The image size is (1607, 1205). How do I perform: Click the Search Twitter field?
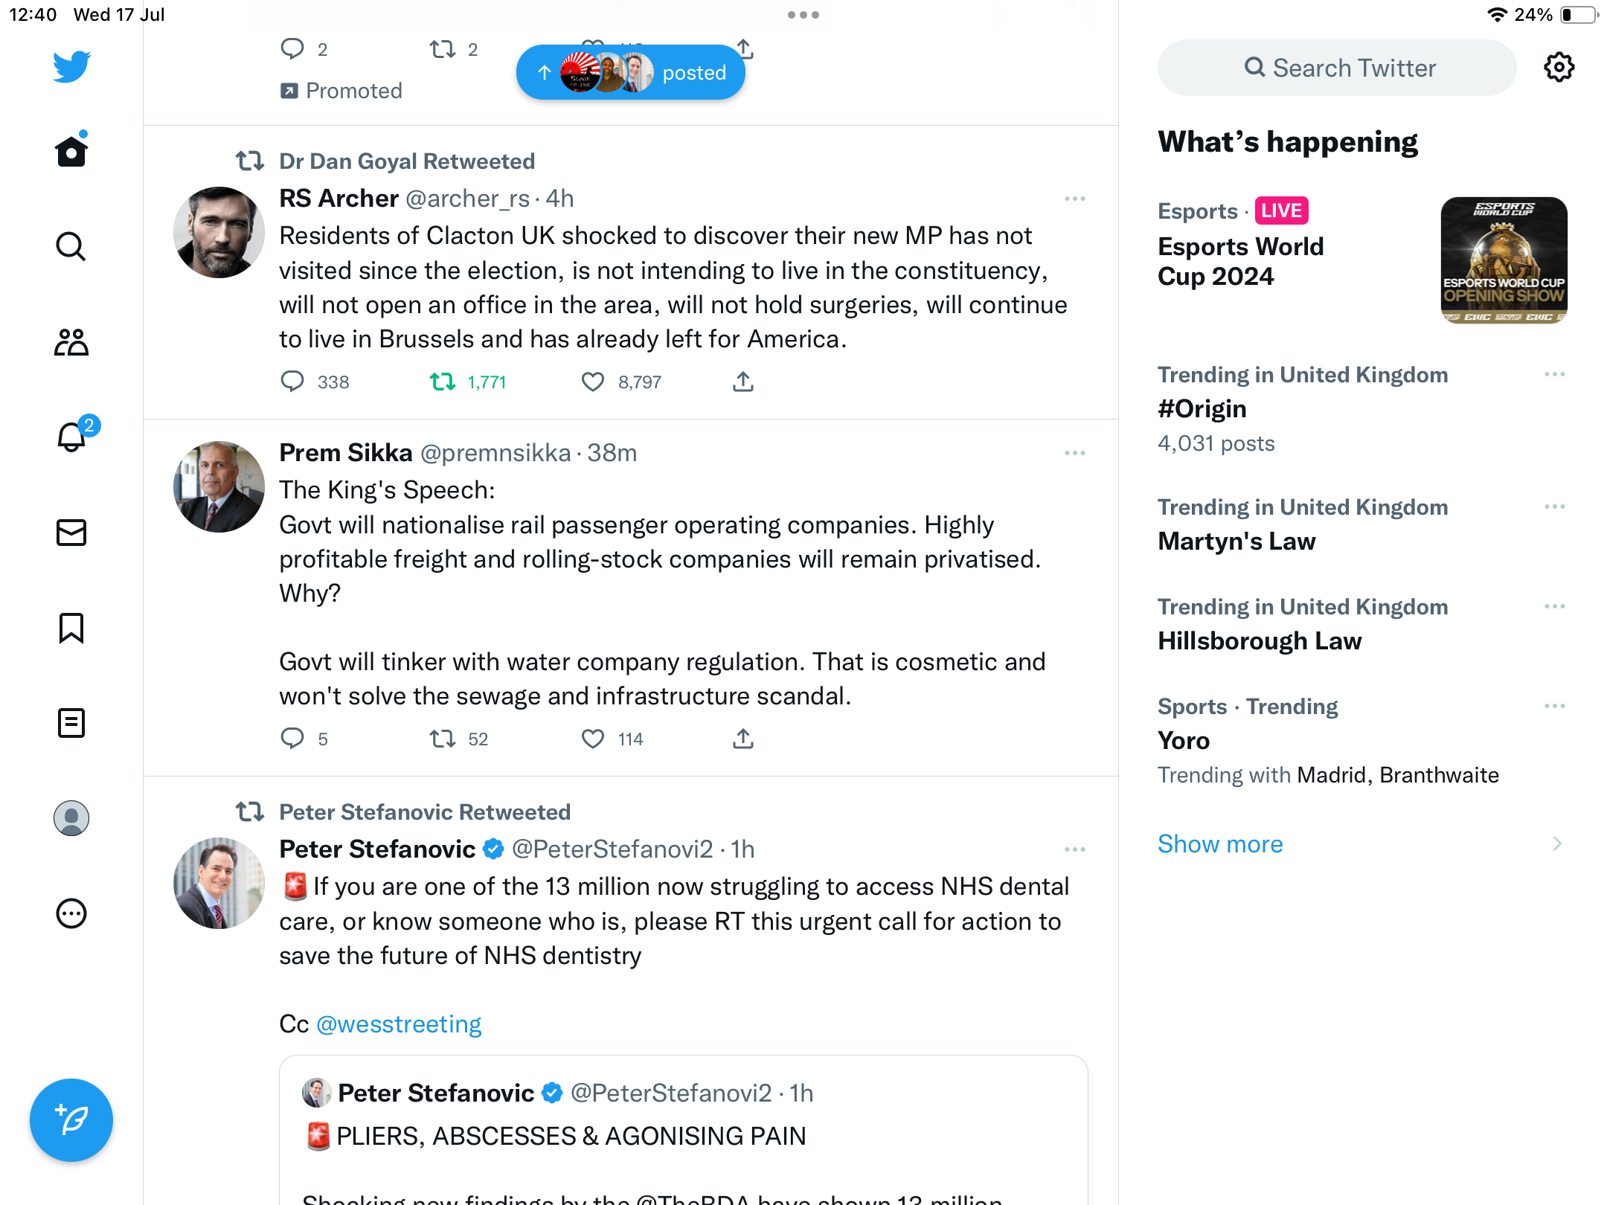pos(1337,68)
